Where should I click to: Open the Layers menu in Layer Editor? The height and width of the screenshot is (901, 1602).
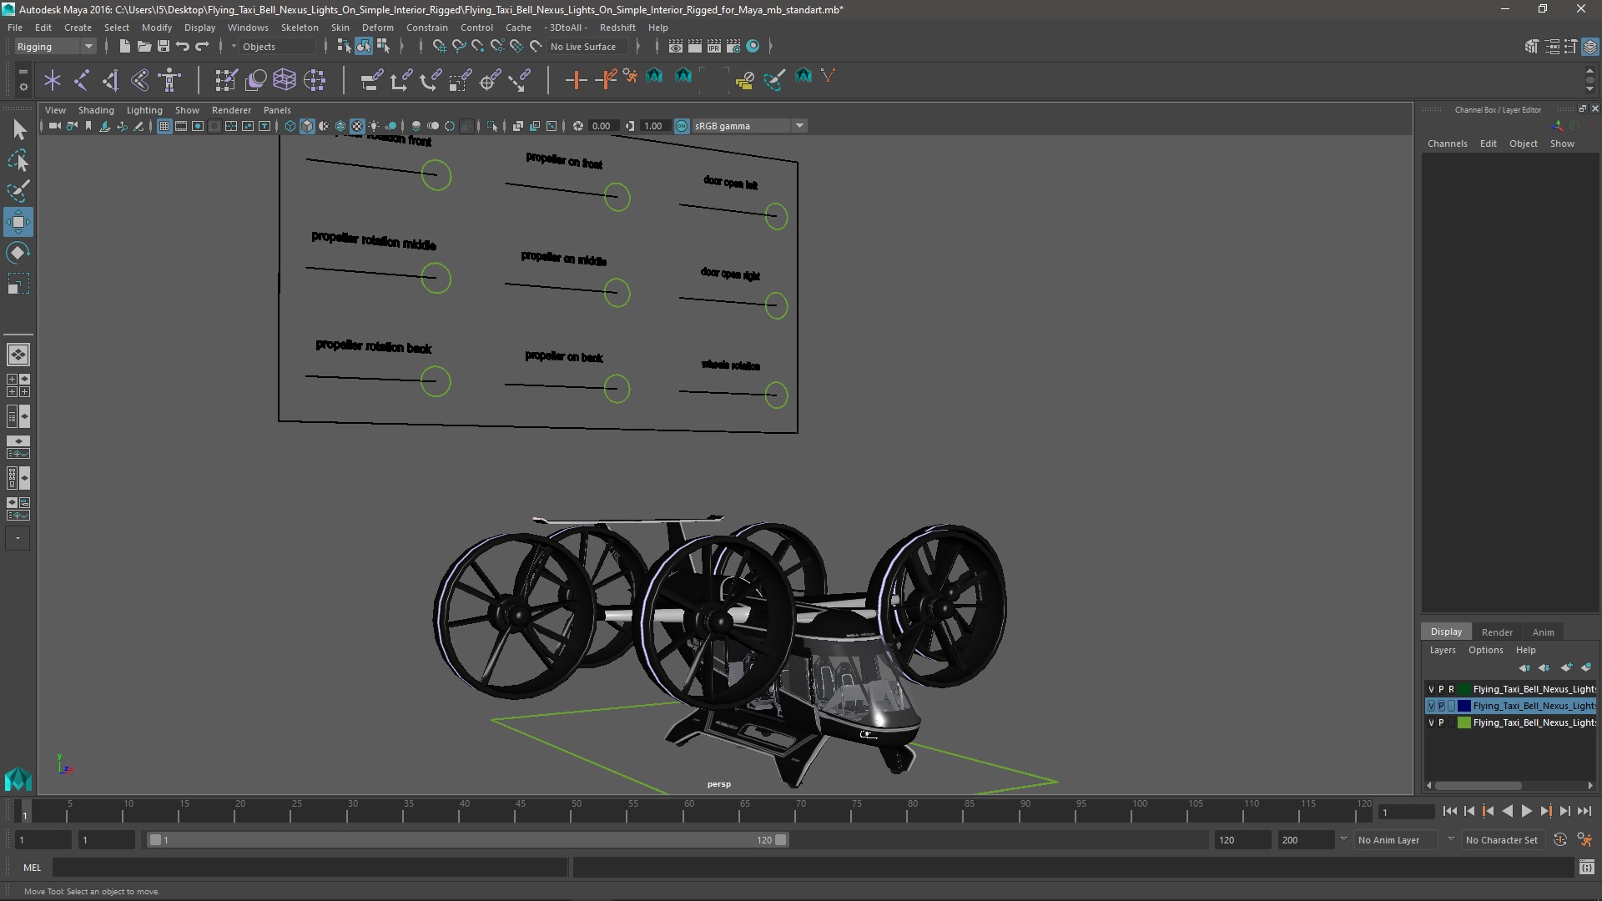(x=1442, y=650)
